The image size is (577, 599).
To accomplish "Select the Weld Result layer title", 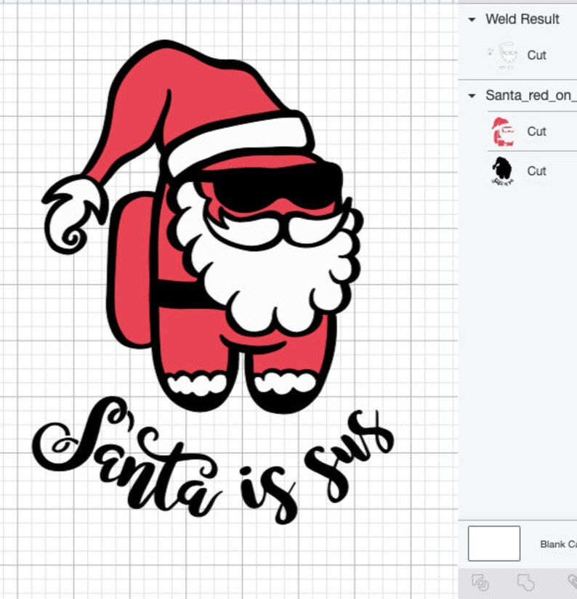I will (522, 19).
